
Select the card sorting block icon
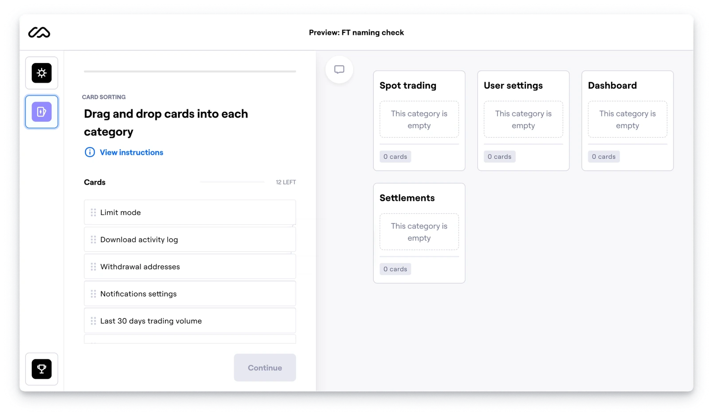(x=42, y=112)
